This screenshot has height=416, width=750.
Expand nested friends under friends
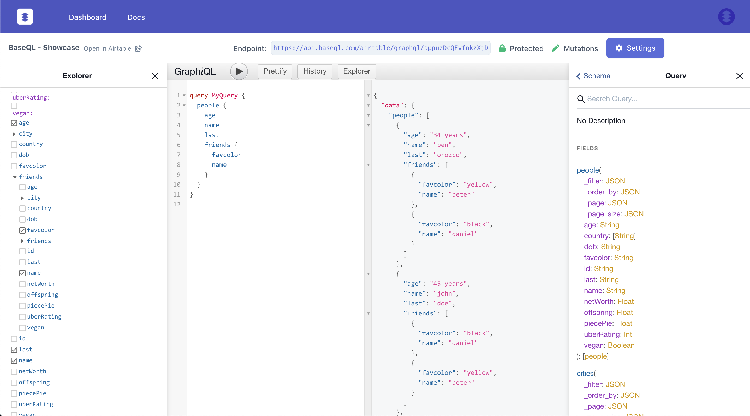click(22, 241)
